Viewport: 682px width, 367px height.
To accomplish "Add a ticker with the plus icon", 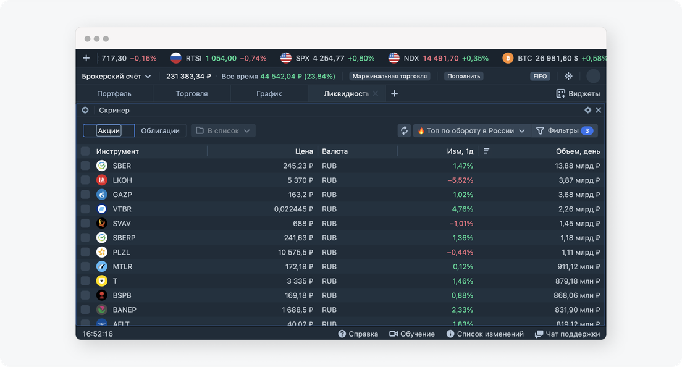I will pos(86,58).
